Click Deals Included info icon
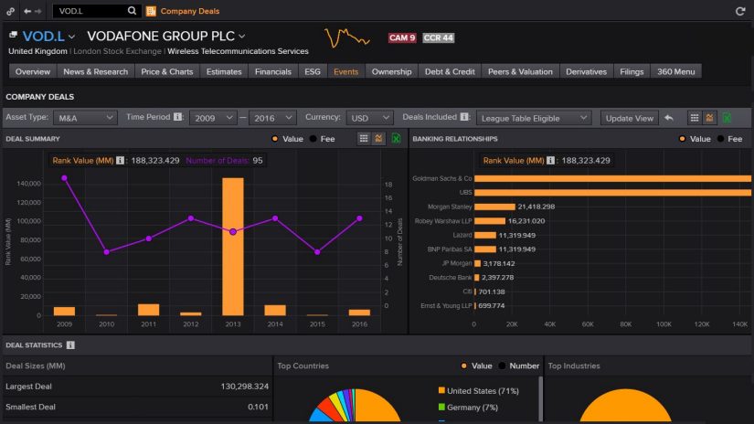 pos(464,117)
